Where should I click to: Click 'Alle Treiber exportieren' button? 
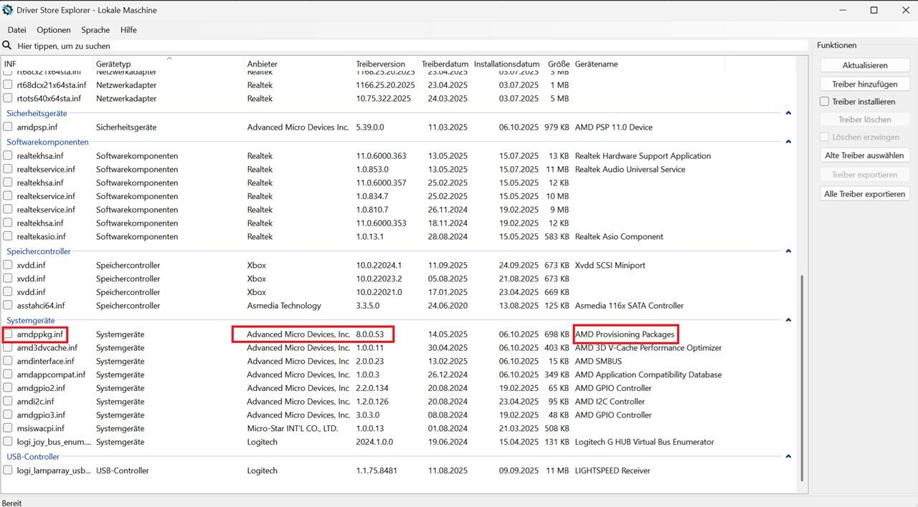click(x=865, y=194)
